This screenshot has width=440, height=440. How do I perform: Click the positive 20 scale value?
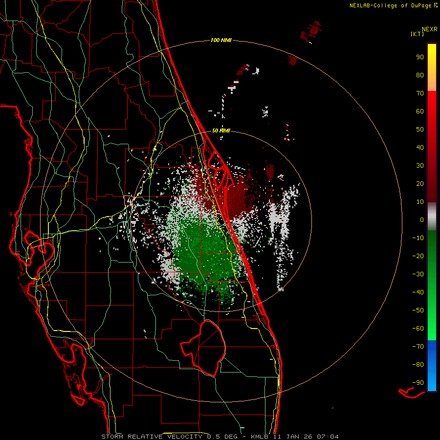(420, 183)
